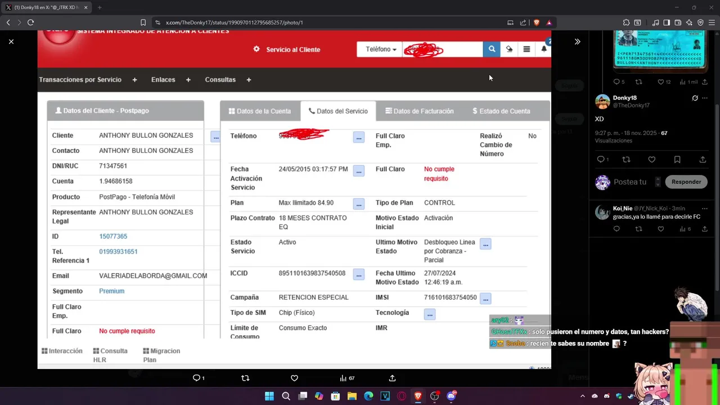Open Discord from the taskbar

pos(451,396)
